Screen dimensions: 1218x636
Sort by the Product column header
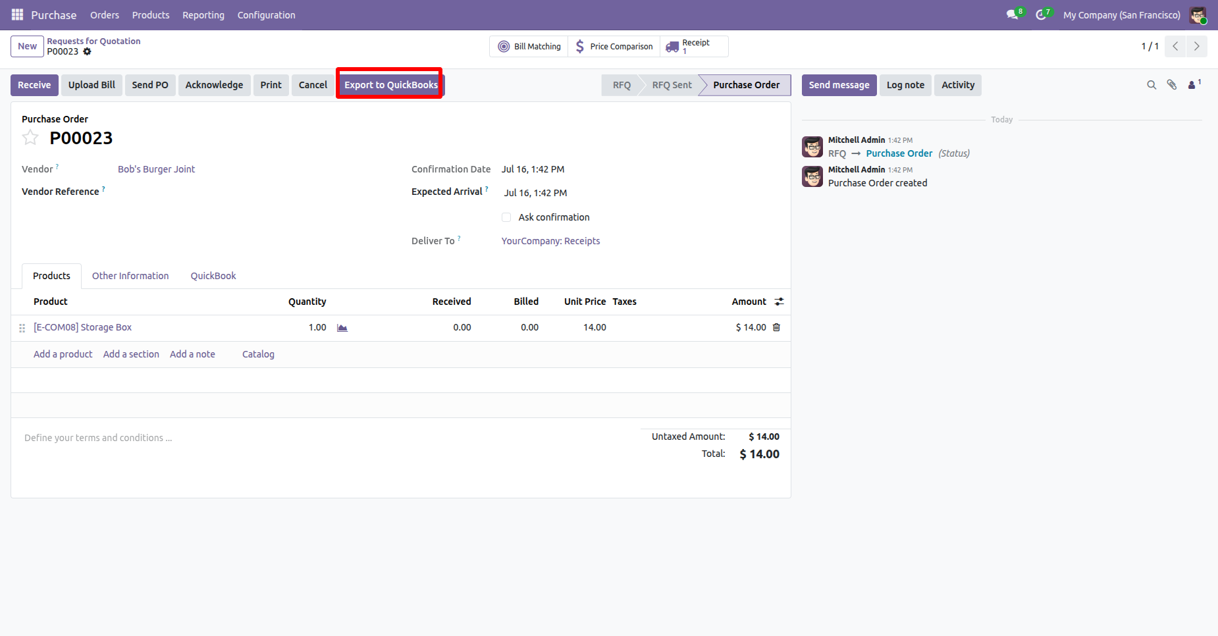pos(51,302)
